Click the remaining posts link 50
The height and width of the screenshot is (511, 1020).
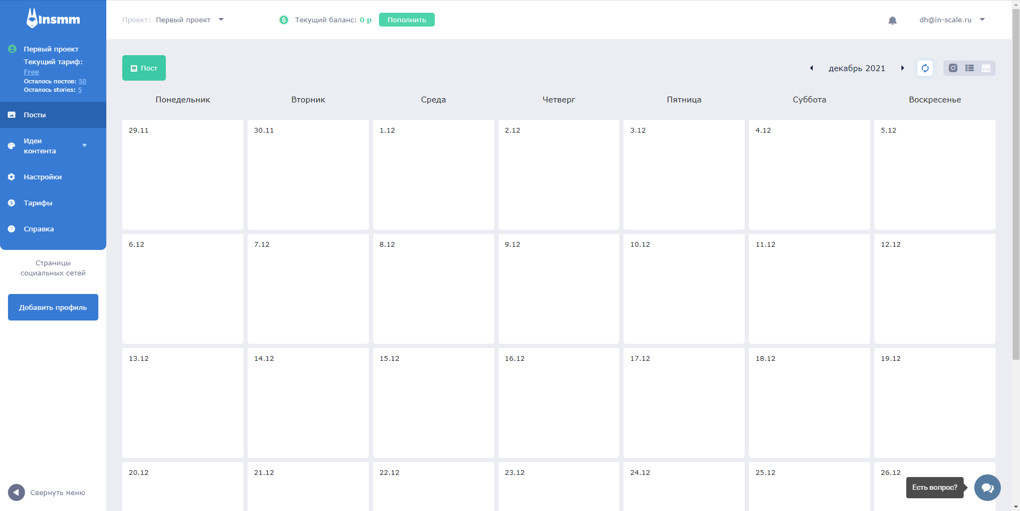[82, 81]
